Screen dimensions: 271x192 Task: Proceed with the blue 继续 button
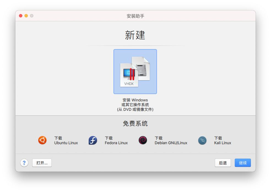click(x=243, y=163)
